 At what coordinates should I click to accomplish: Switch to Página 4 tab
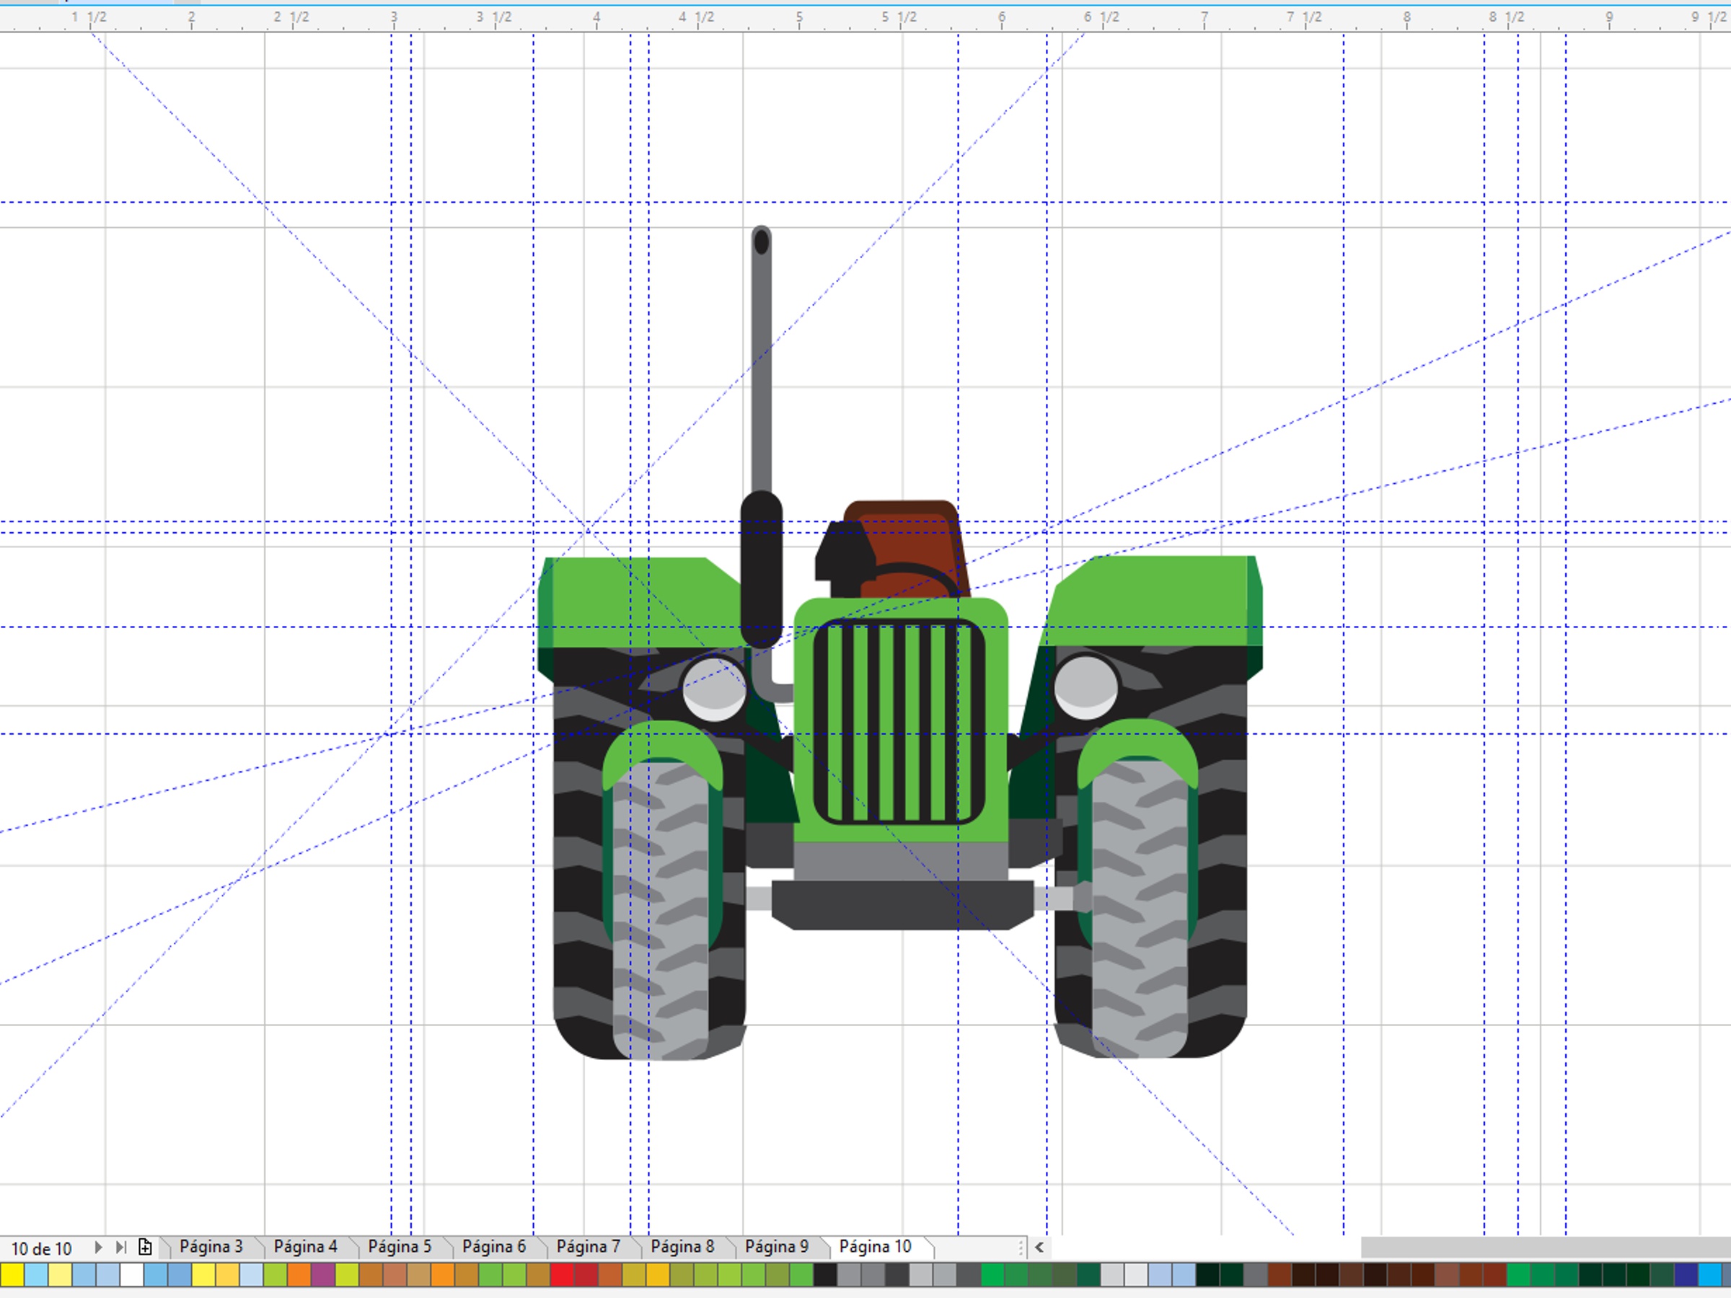[x=305, y=1246]
